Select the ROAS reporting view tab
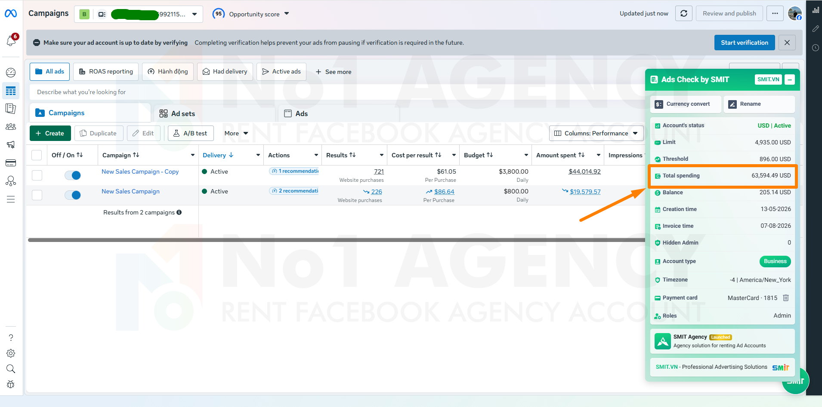The image size is (822, 407). (106, 71)
